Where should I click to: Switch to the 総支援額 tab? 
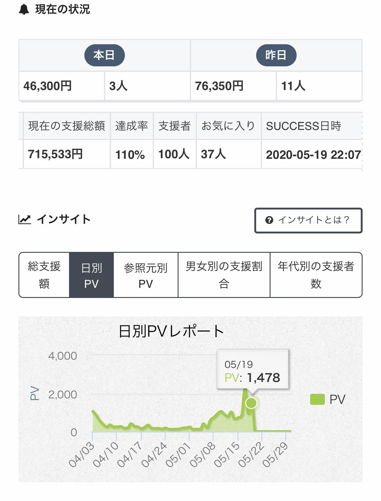pos(44,275)
